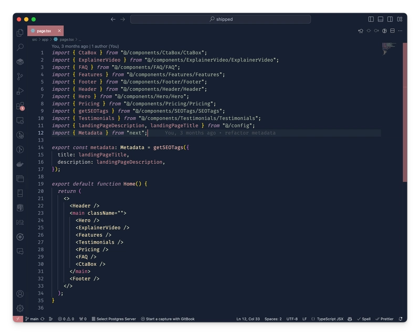The width and height of the screenshot is (420, 335).
Task: Click the vertical editor scrollbar
Action: [x=405, y=112]
